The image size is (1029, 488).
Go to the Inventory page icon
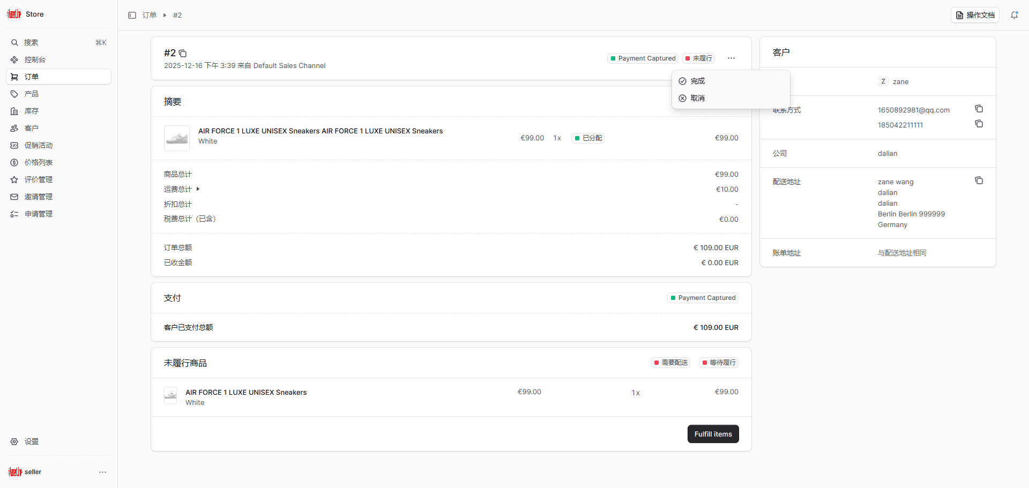(x=14, y=111)
